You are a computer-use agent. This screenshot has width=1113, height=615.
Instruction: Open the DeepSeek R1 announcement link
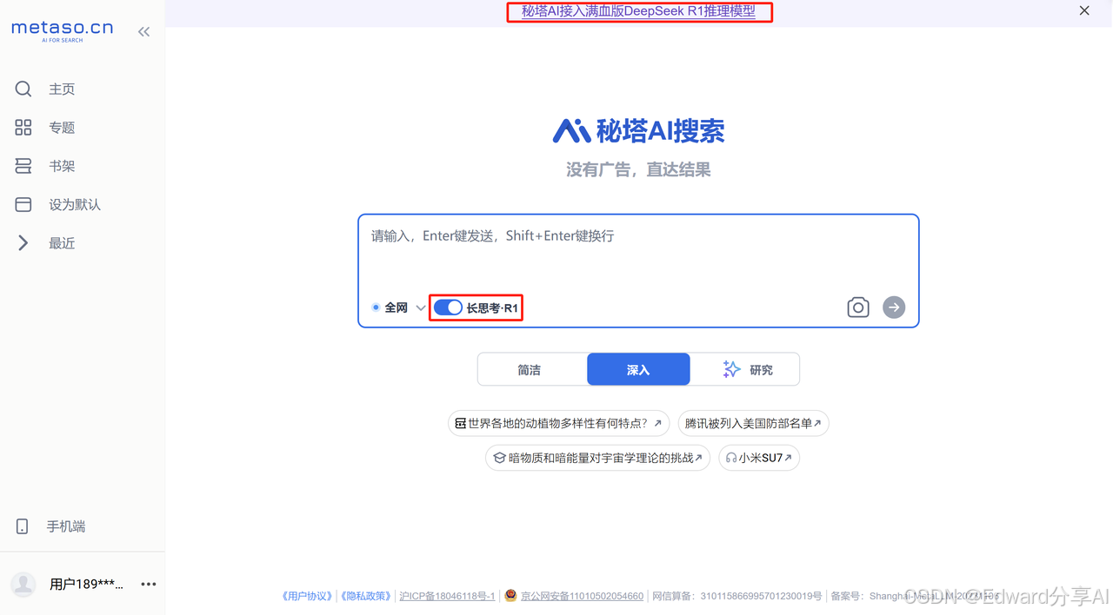(638, 11)
